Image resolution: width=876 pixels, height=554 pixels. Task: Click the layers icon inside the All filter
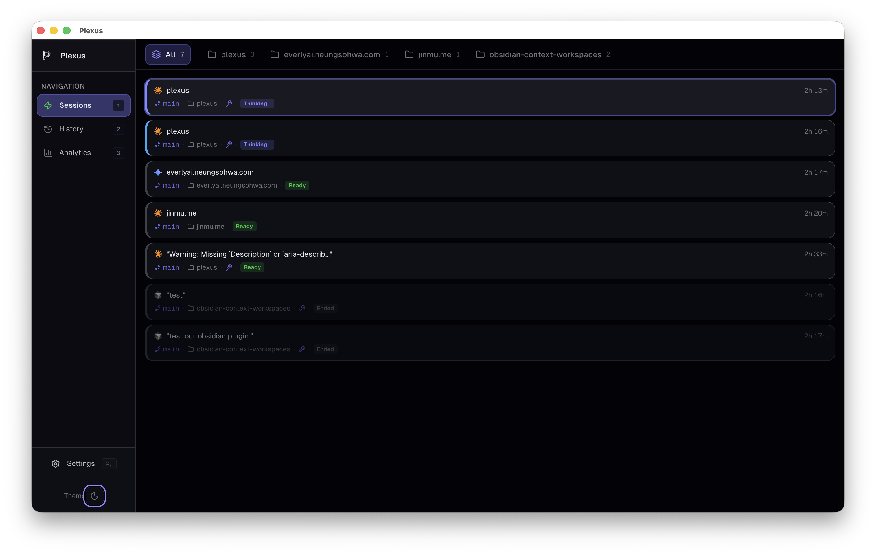point(156,54)
